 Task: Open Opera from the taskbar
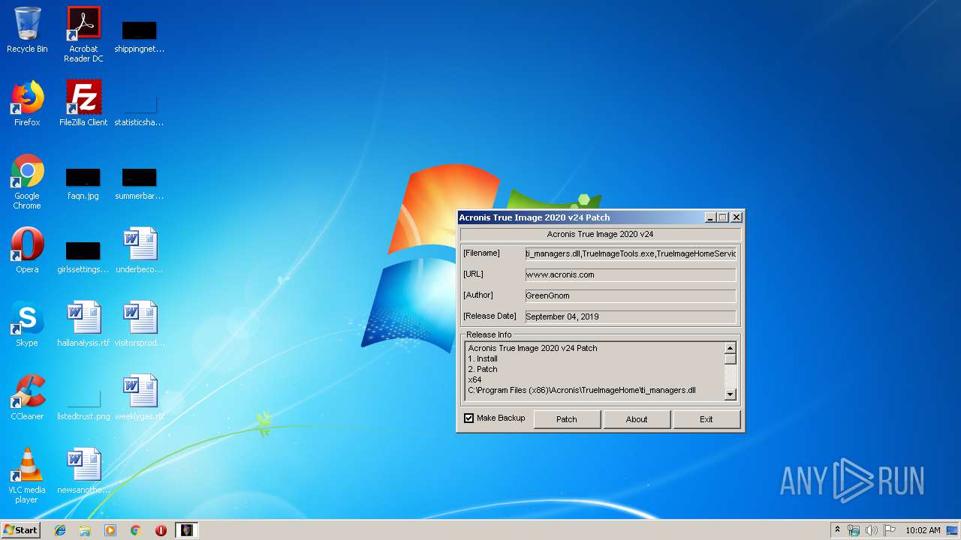(x=161, y=530)
